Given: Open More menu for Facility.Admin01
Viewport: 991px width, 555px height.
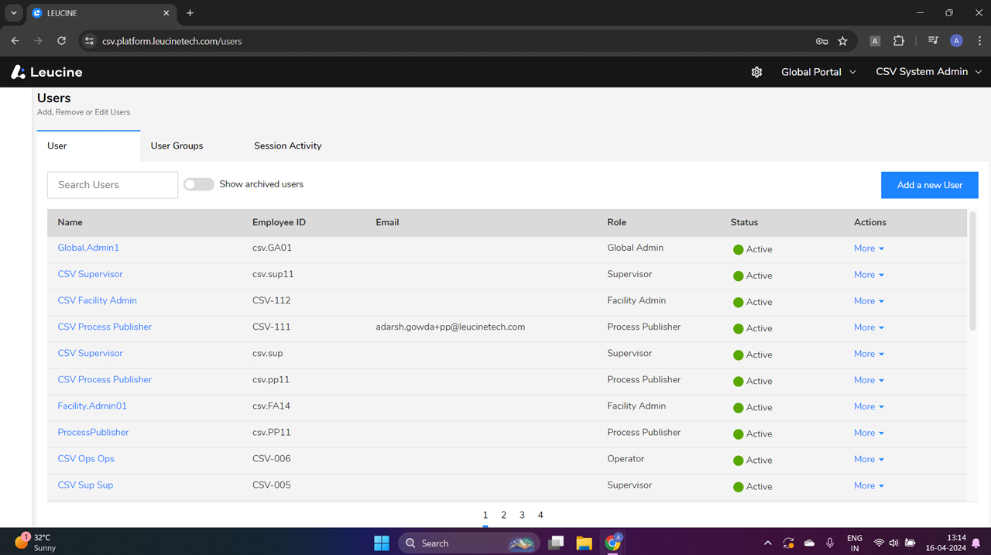Looking at the screenshot, I should [x=869, y=406].
